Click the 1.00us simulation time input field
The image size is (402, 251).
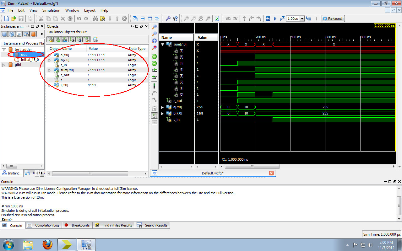pyautogui.click(x=292, y=19)
